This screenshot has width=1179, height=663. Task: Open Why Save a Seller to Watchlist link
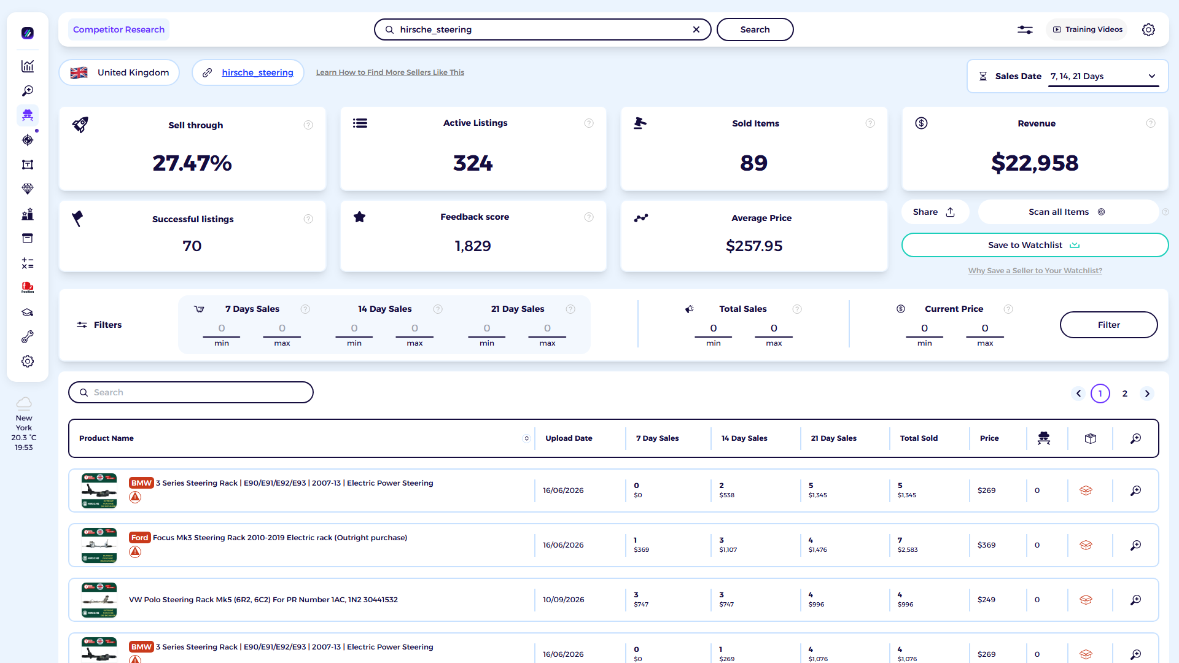coord(1035,271)
